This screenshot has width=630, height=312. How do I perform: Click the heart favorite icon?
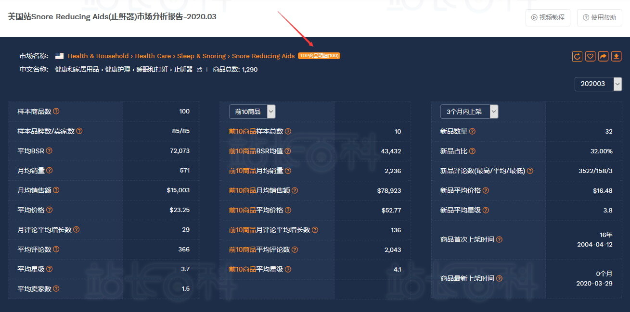coord(590,56)
